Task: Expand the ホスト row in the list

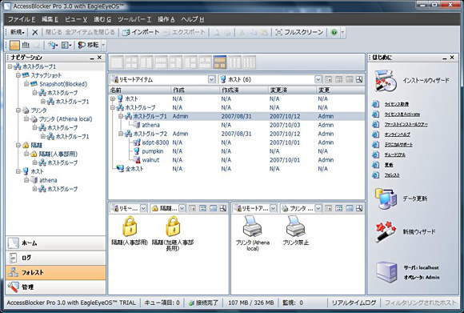Action: [113, 98]
